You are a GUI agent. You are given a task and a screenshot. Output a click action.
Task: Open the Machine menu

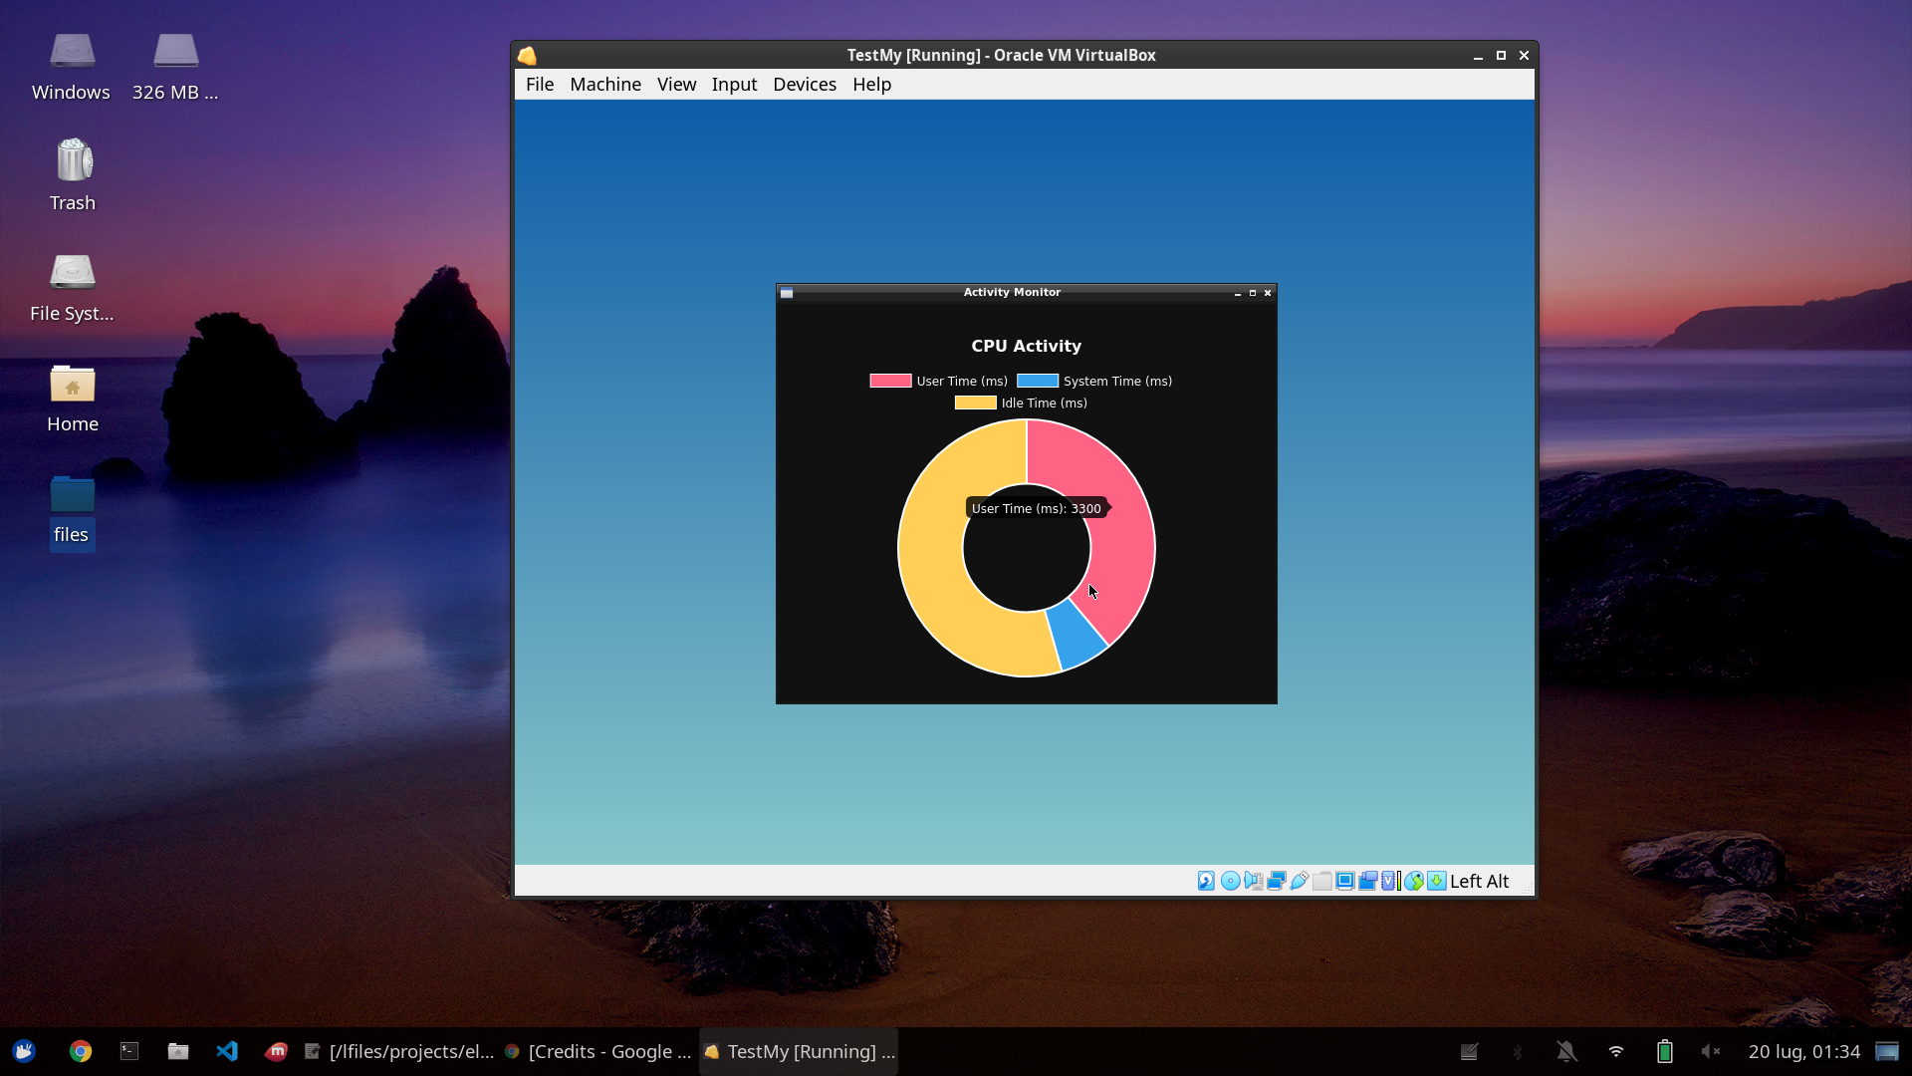(604, 85)
